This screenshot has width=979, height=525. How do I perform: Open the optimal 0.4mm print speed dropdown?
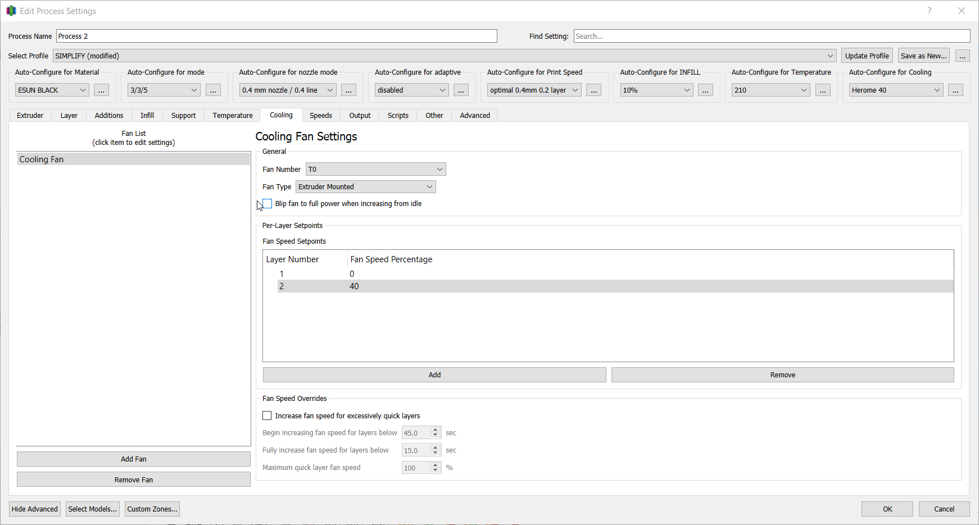534,90
